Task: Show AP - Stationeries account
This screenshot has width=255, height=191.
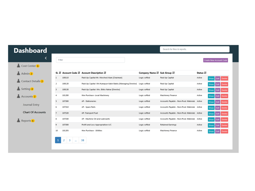Action: point(211,102)
